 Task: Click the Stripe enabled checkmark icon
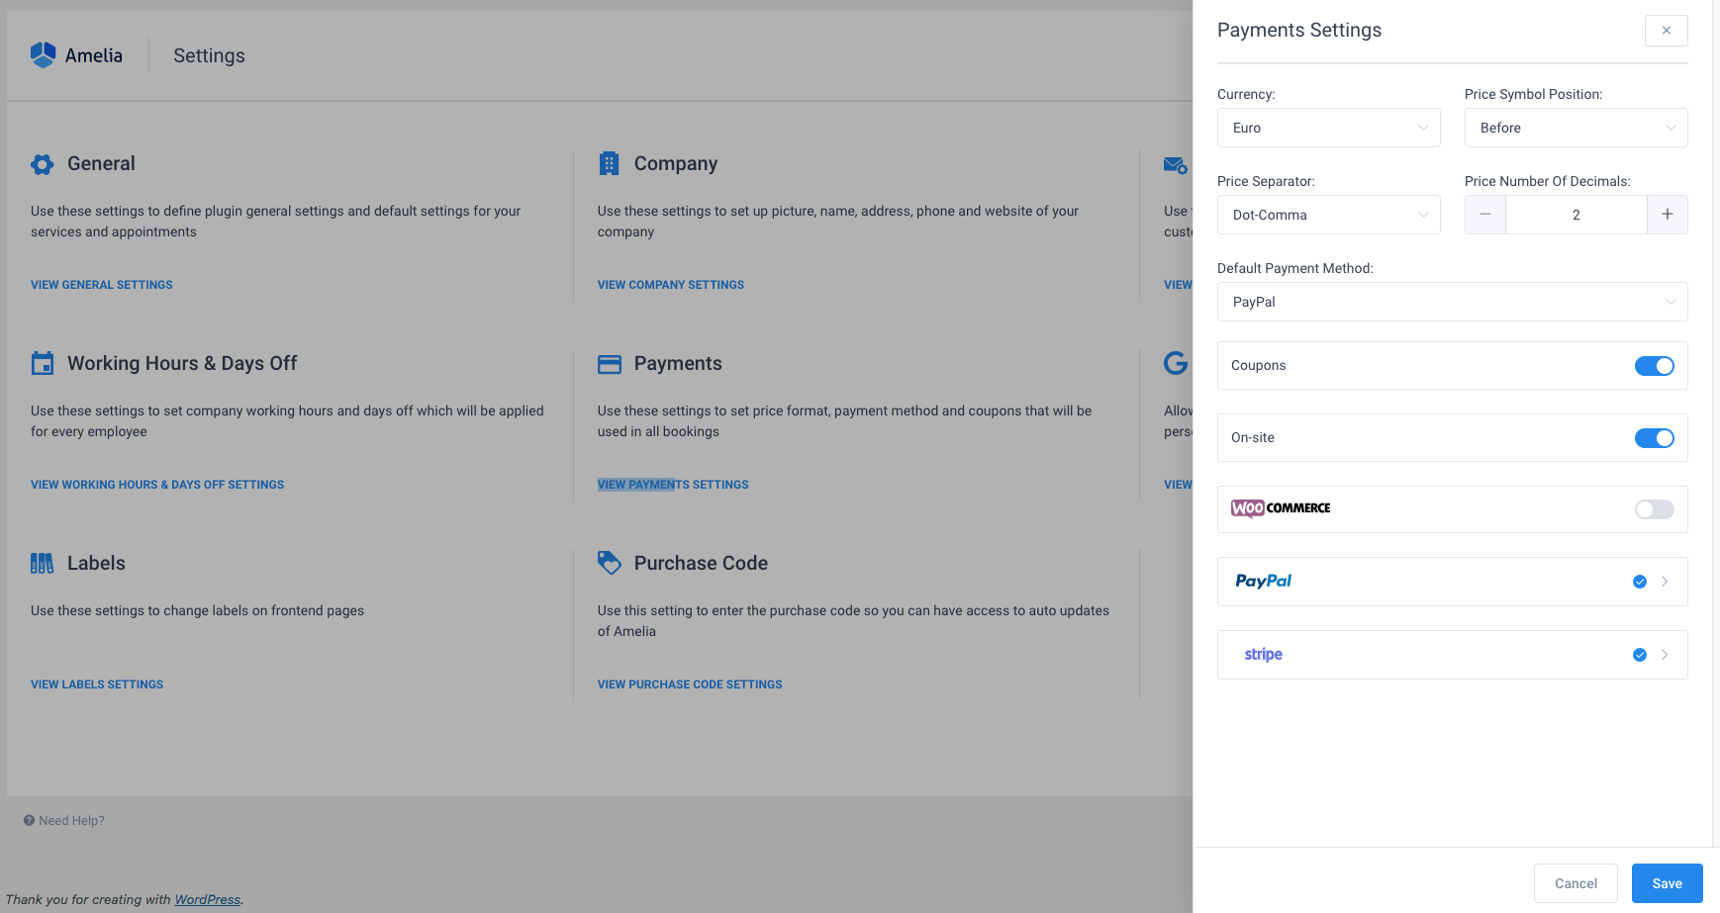tap(1640, 655)
